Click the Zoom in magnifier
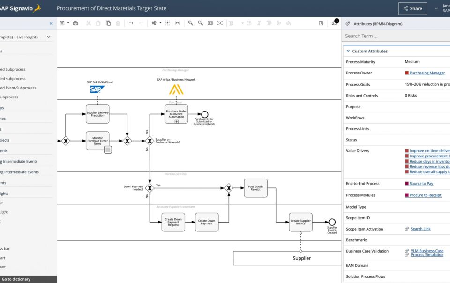Image resolution: width=450 pixels, height=283 pixels. pos(191,23)
